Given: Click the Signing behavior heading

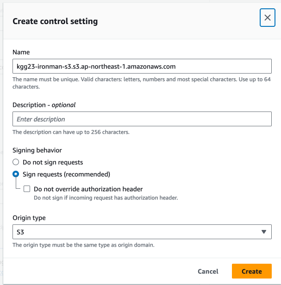Looking at the screenshot, I should coord(37,150).
